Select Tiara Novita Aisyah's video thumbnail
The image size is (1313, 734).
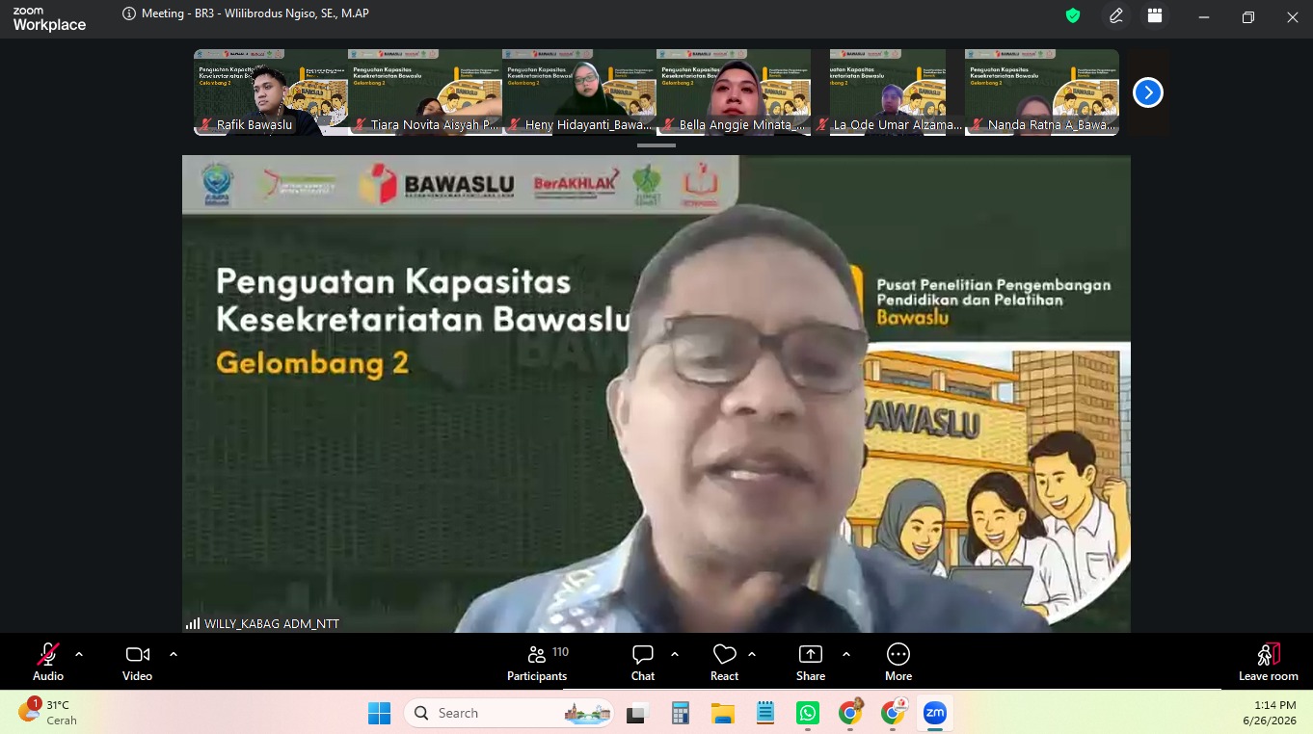click(425, 92)
